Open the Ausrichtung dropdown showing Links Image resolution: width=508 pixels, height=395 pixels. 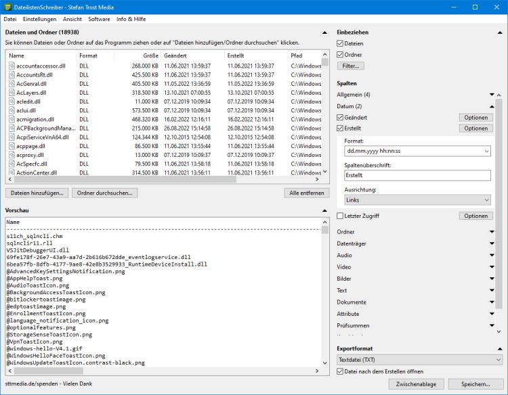point(417,200)
